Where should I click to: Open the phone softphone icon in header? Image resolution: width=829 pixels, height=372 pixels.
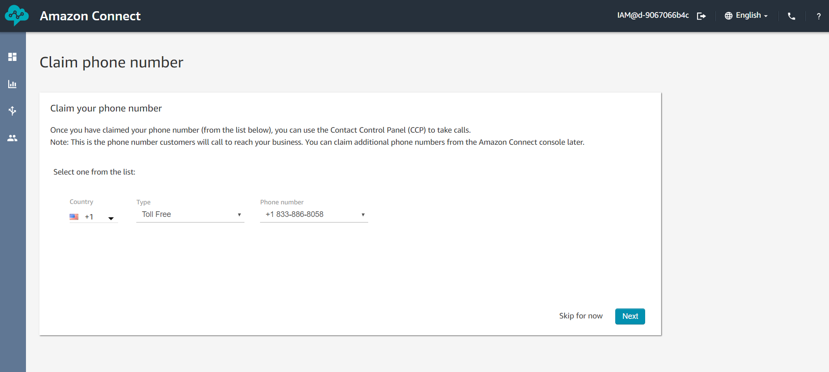point(791,16)
